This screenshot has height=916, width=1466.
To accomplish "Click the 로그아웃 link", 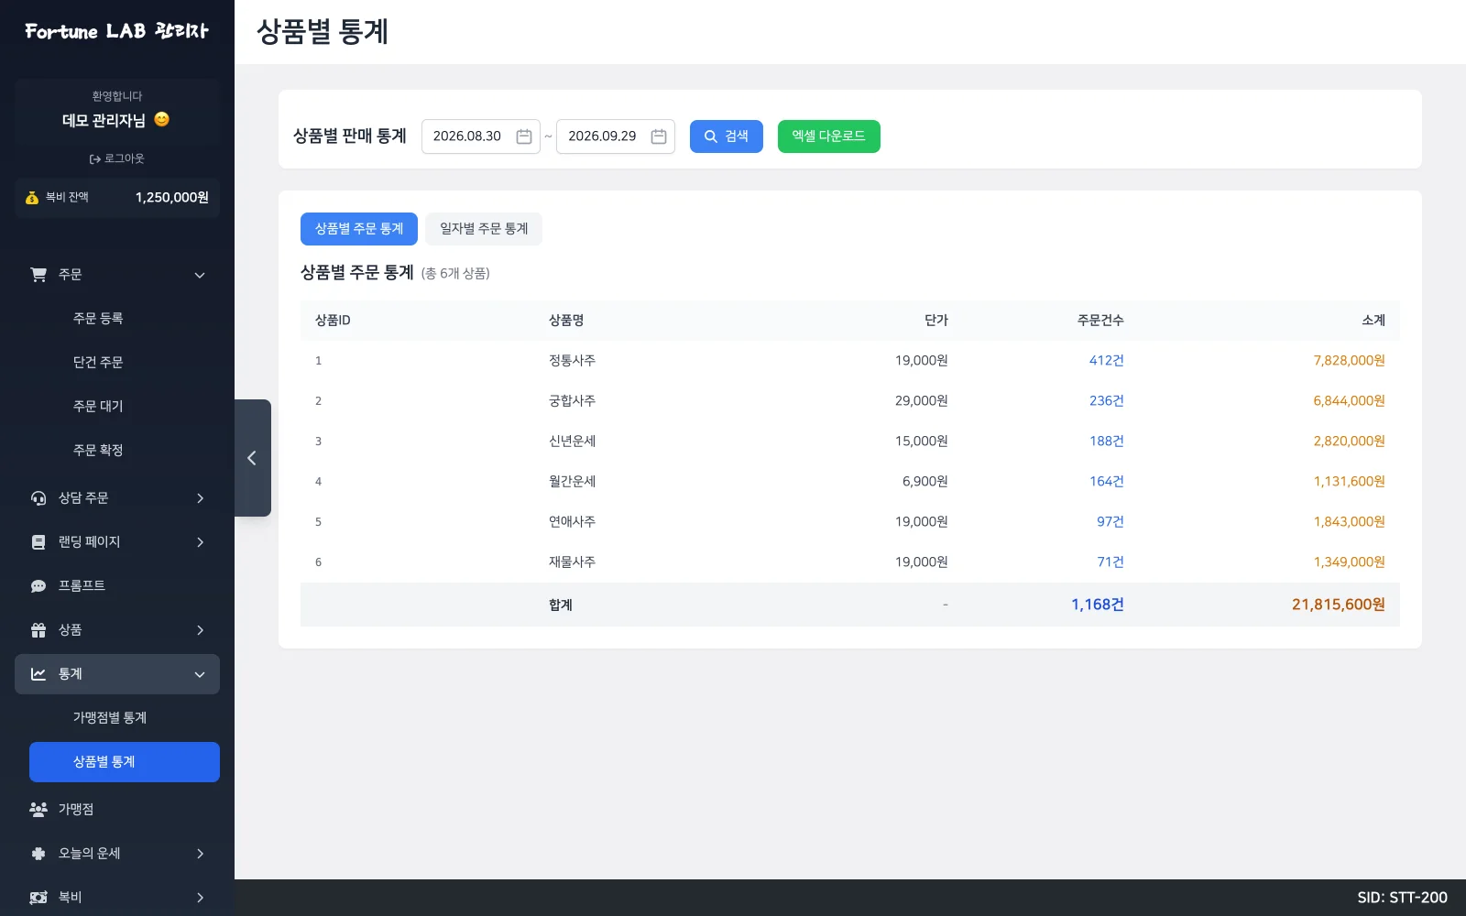I will coord(117,158).
